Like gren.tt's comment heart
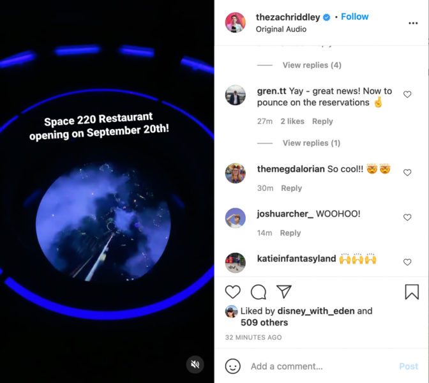The image size is (429, 383). coord(407,94)
